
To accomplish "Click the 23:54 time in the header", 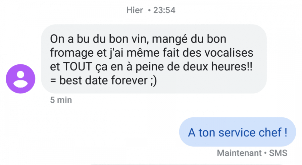I will tap(164, 10).
